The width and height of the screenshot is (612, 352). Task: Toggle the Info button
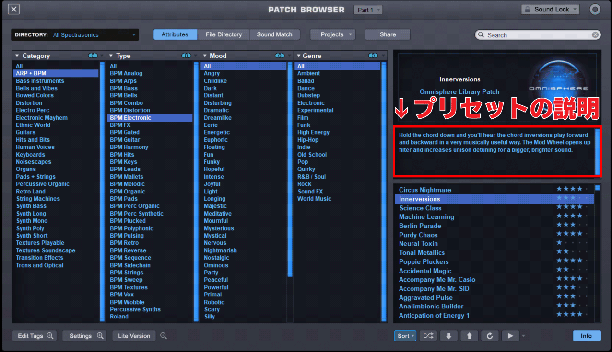coord(587,336)
